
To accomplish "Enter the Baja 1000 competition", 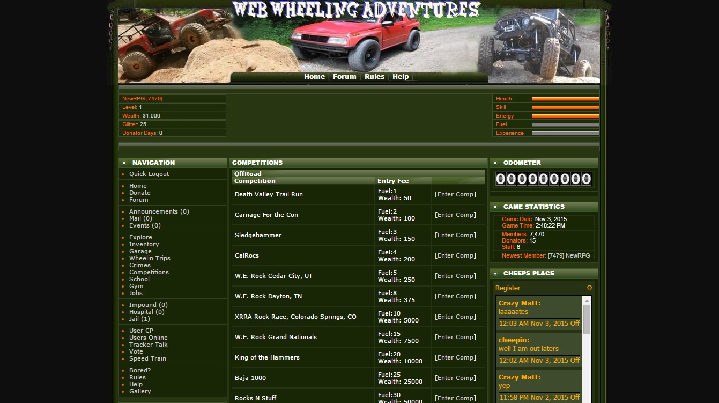I will (455, 378).
